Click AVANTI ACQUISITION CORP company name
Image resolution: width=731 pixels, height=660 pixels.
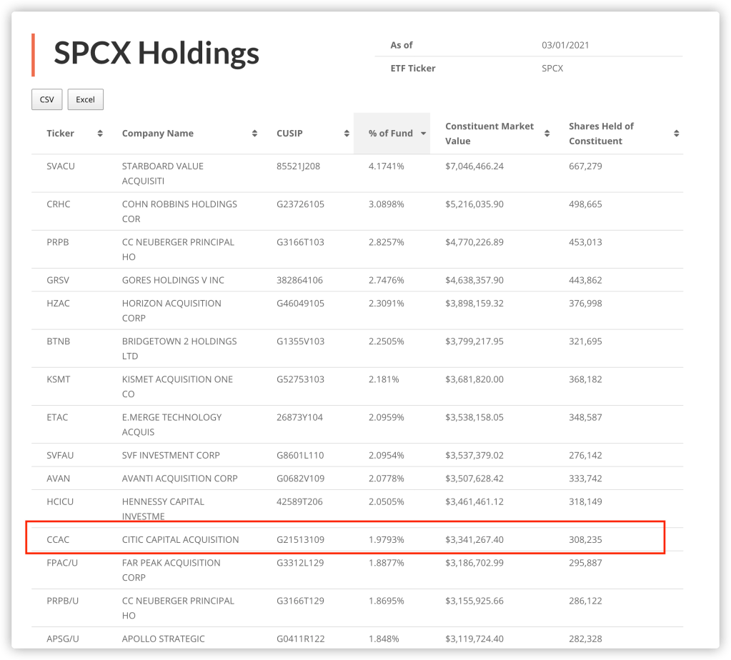(x=179, y=479)
